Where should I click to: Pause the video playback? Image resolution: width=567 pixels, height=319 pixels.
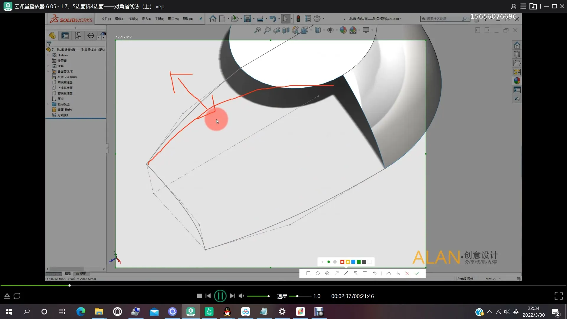pos(220,296)
